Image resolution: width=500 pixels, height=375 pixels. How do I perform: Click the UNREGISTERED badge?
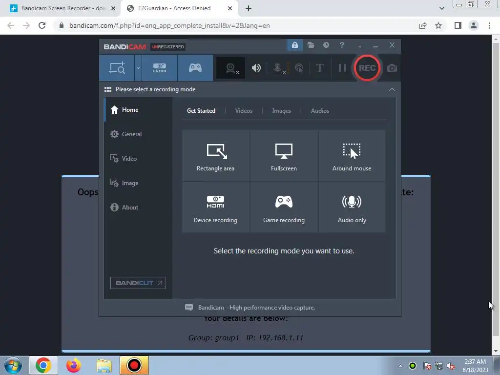168,47
